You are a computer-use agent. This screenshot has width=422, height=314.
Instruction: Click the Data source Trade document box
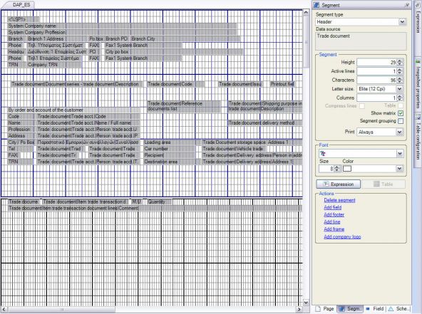(361, 41)
